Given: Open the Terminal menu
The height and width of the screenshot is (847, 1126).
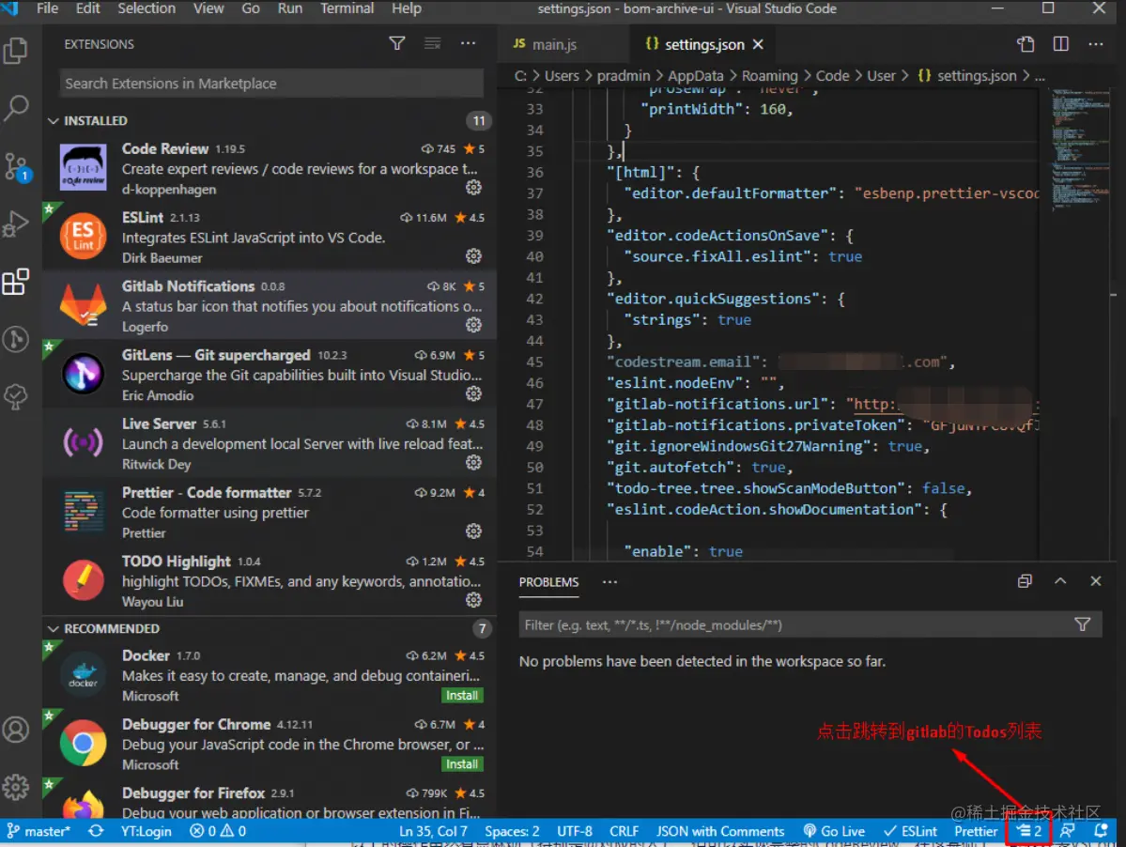Looking at the screenshot, I should point(347,8).
